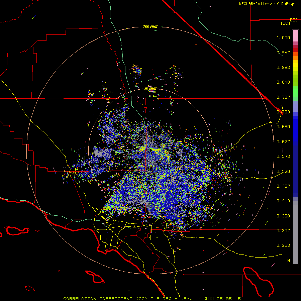Click the TH threshold label
This screenshot has height=301, width=301.
click(287, 261)
